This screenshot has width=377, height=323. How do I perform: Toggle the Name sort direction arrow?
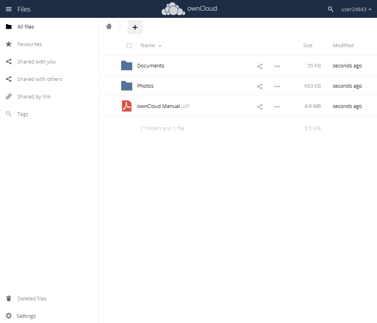point(160,46)
